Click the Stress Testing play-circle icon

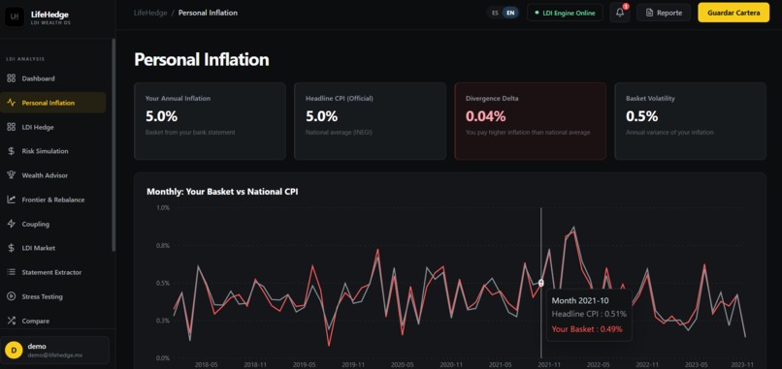pos(11,296)
